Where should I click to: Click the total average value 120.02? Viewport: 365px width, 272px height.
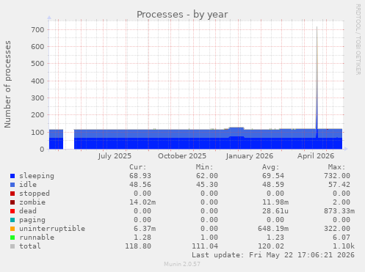pyautogui.click(x=271, y=246)
